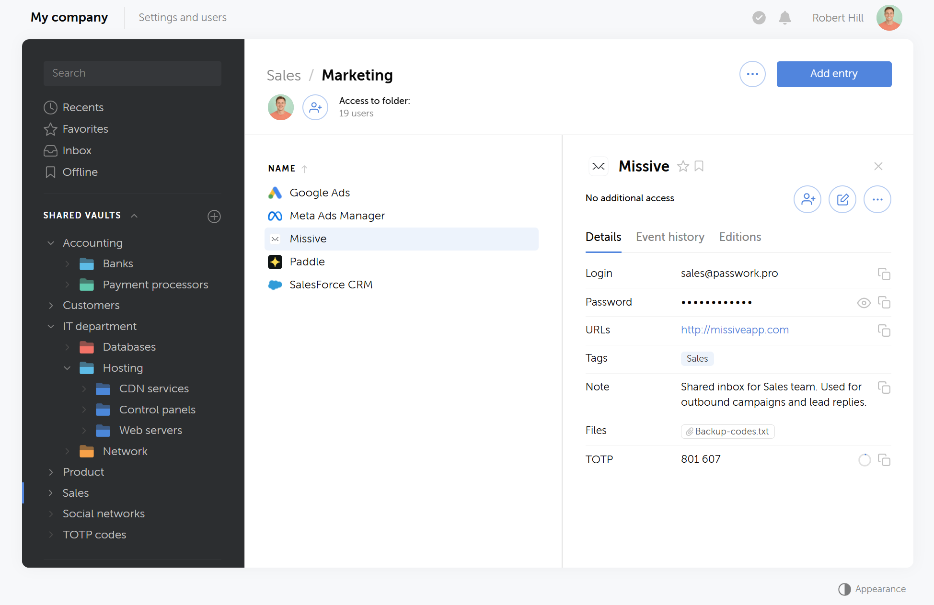The height and width of the screenshot is (605, 934).
Task: Click the 19 users access count
Action: [x=356, y=114]
